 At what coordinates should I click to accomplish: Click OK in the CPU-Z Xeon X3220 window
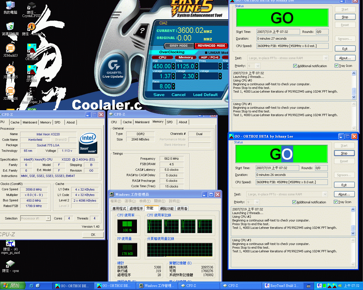tap(93, 235)
